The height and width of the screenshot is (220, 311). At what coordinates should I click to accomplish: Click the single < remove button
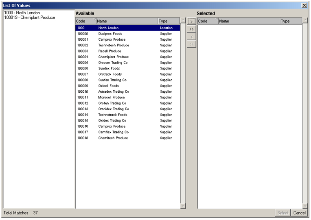pyautogui.click(x=191, y=37)
